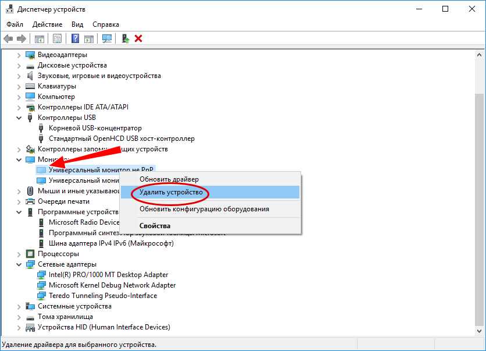Select the Мыши и иные указывающие mouse icon
This screenshot has height=351, width=486.
pyautogui.click(x=30, y=191)
